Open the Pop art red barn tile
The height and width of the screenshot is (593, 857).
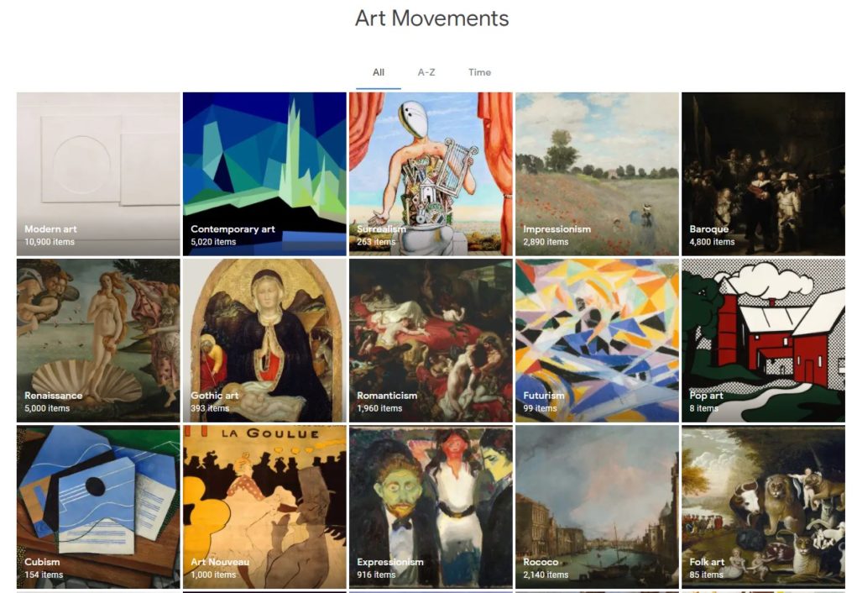click(763, 340)
